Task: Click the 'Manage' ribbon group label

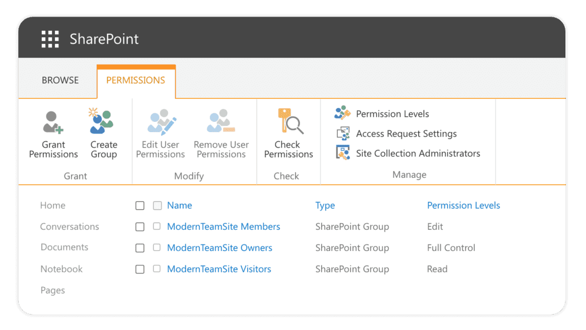Action: point(409,174)
